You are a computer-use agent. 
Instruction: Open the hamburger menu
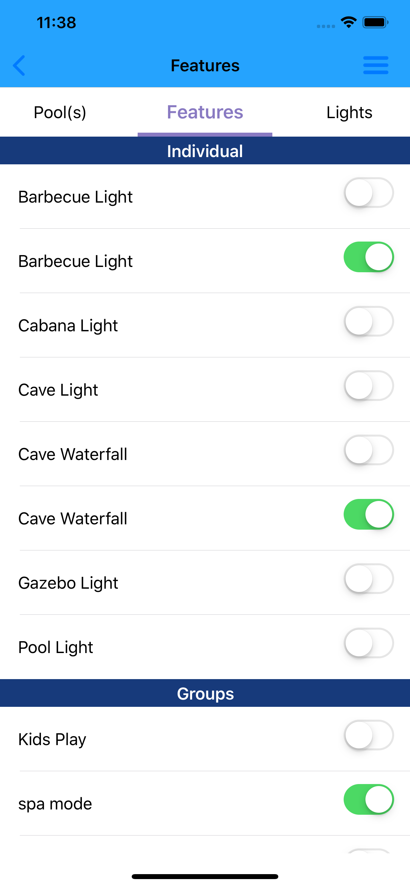tap(376, 65)
